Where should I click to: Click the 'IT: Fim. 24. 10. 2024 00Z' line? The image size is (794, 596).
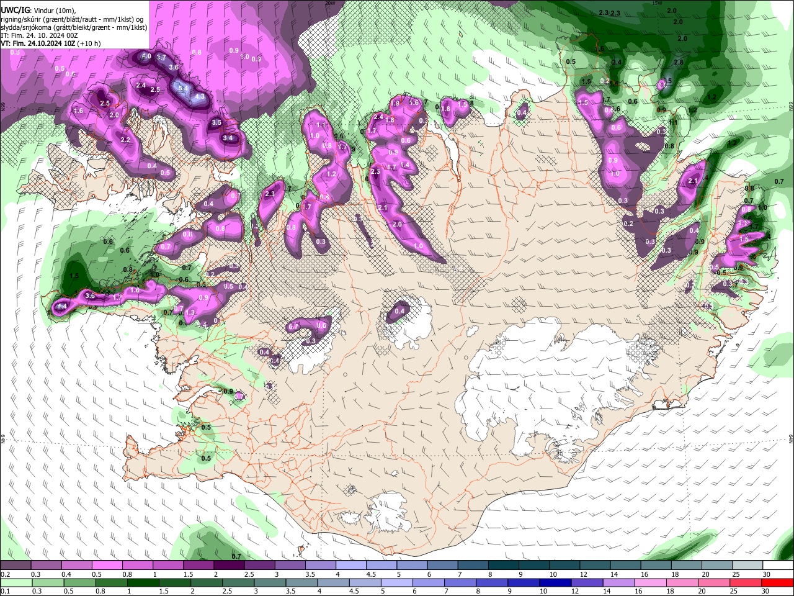point(39,35)
